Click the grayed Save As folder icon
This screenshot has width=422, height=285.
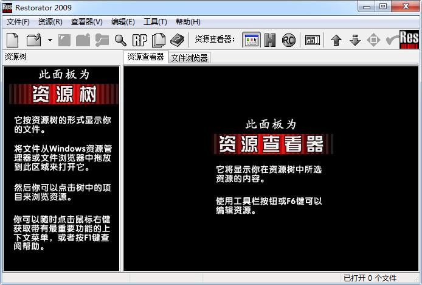83,40
